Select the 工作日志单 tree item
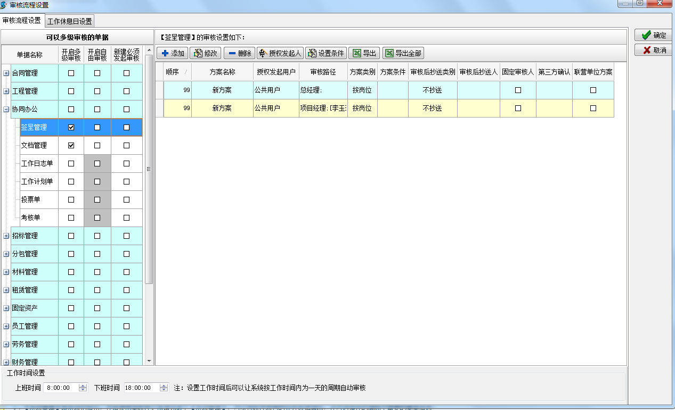 click(37, 164)
